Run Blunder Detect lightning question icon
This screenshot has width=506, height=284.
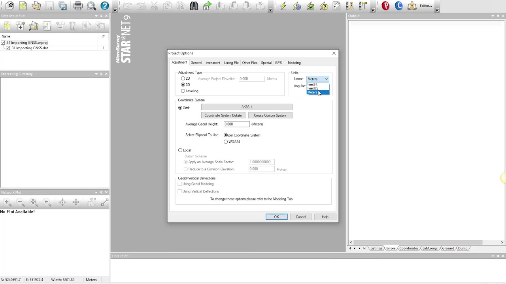(323, 6)
